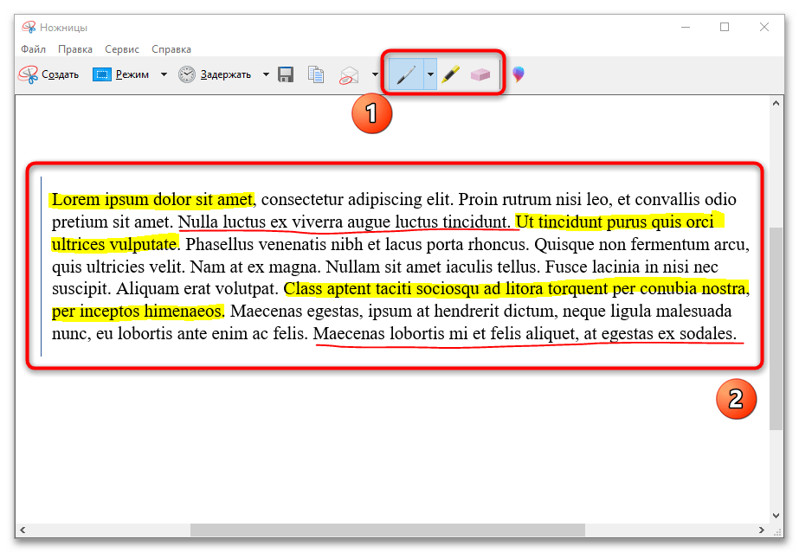
Task: Expand the Send snip options arrow
Action: click(375, 74)
